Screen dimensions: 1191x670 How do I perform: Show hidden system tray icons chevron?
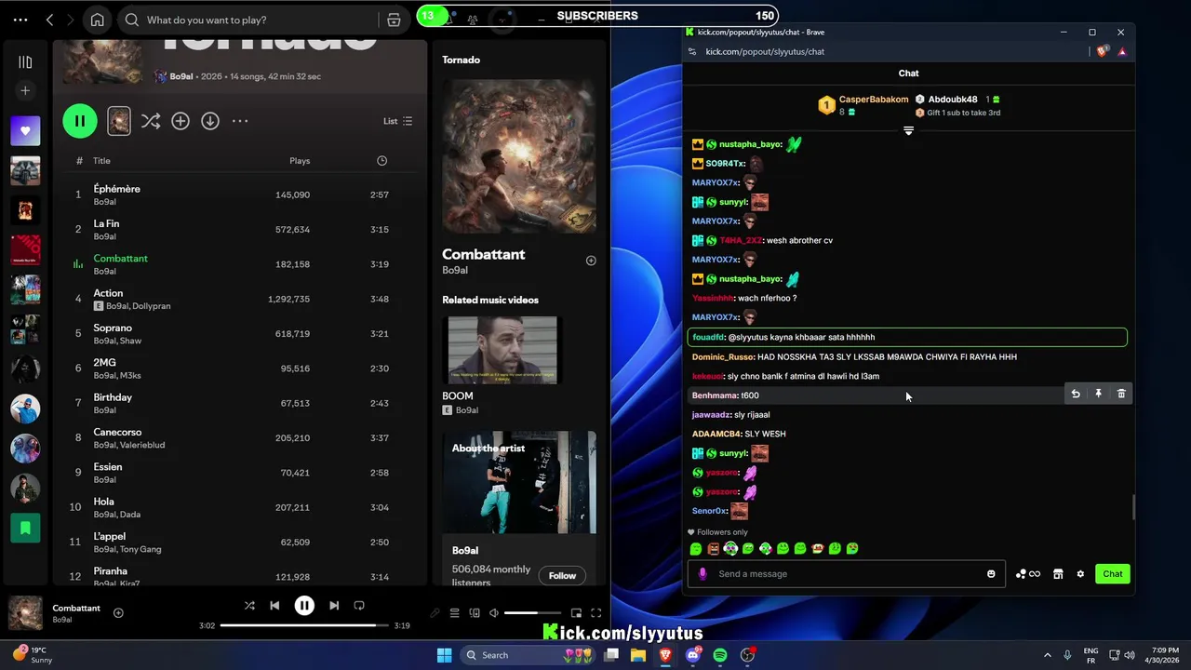coord(1047,655)
